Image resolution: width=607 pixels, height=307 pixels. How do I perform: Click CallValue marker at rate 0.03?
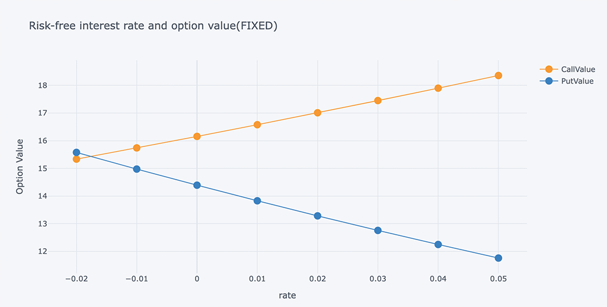(378, 101)
